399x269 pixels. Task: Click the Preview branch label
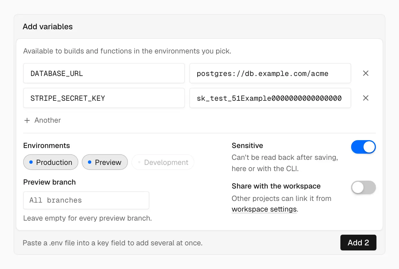coord(50,182)
